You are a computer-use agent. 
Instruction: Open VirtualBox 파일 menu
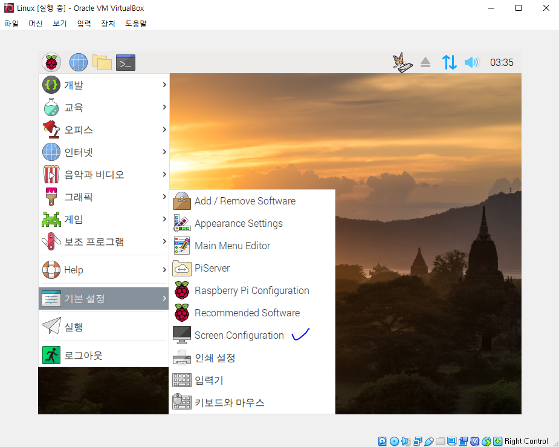11,24
